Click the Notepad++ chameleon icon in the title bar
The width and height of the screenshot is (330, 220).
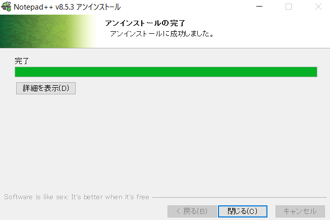point(6,7)
